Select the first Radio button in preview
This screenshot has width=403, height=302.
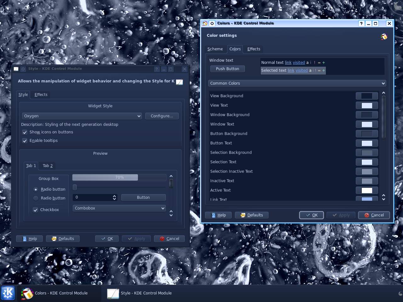36,189
